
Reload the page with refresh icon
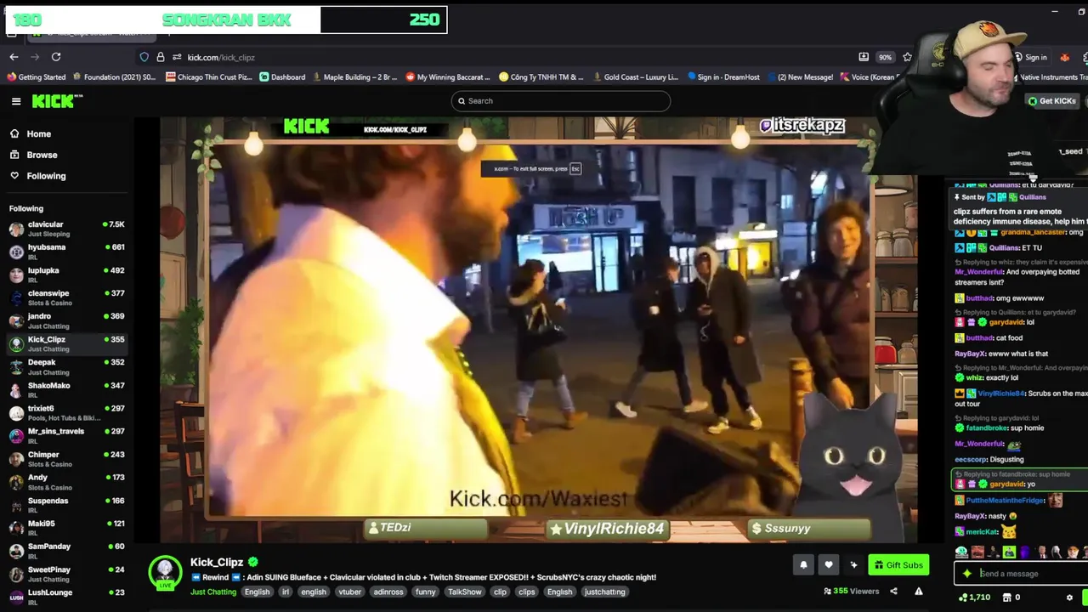[56, 57]
